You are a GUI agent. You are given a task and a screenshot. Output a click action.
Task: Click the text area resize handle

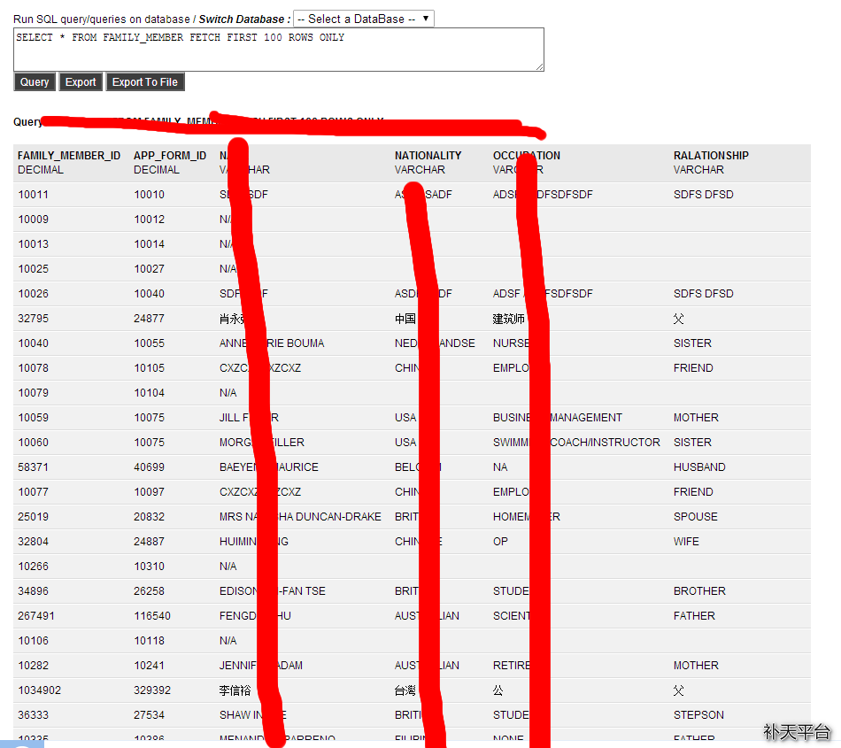click(x=540, y=67)
